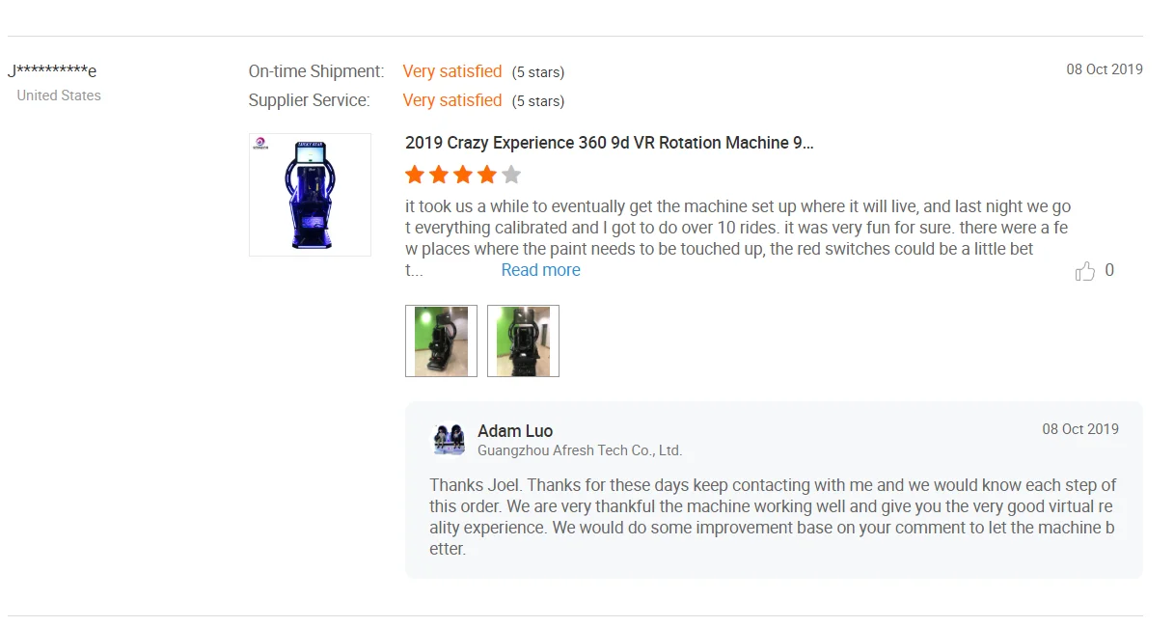Click the reviewer name J**********e
The image size is (1174, 626).
tap(52, 70)
